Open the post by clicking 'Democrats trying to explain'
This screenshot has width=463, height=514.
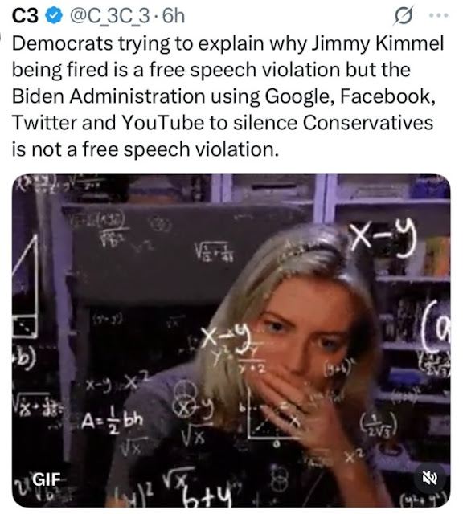pyautogui.click(x=110, y=43)
